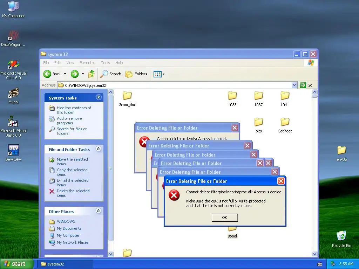Click Copy the selected items
359x269 pixels.
[x=72, y=172]
